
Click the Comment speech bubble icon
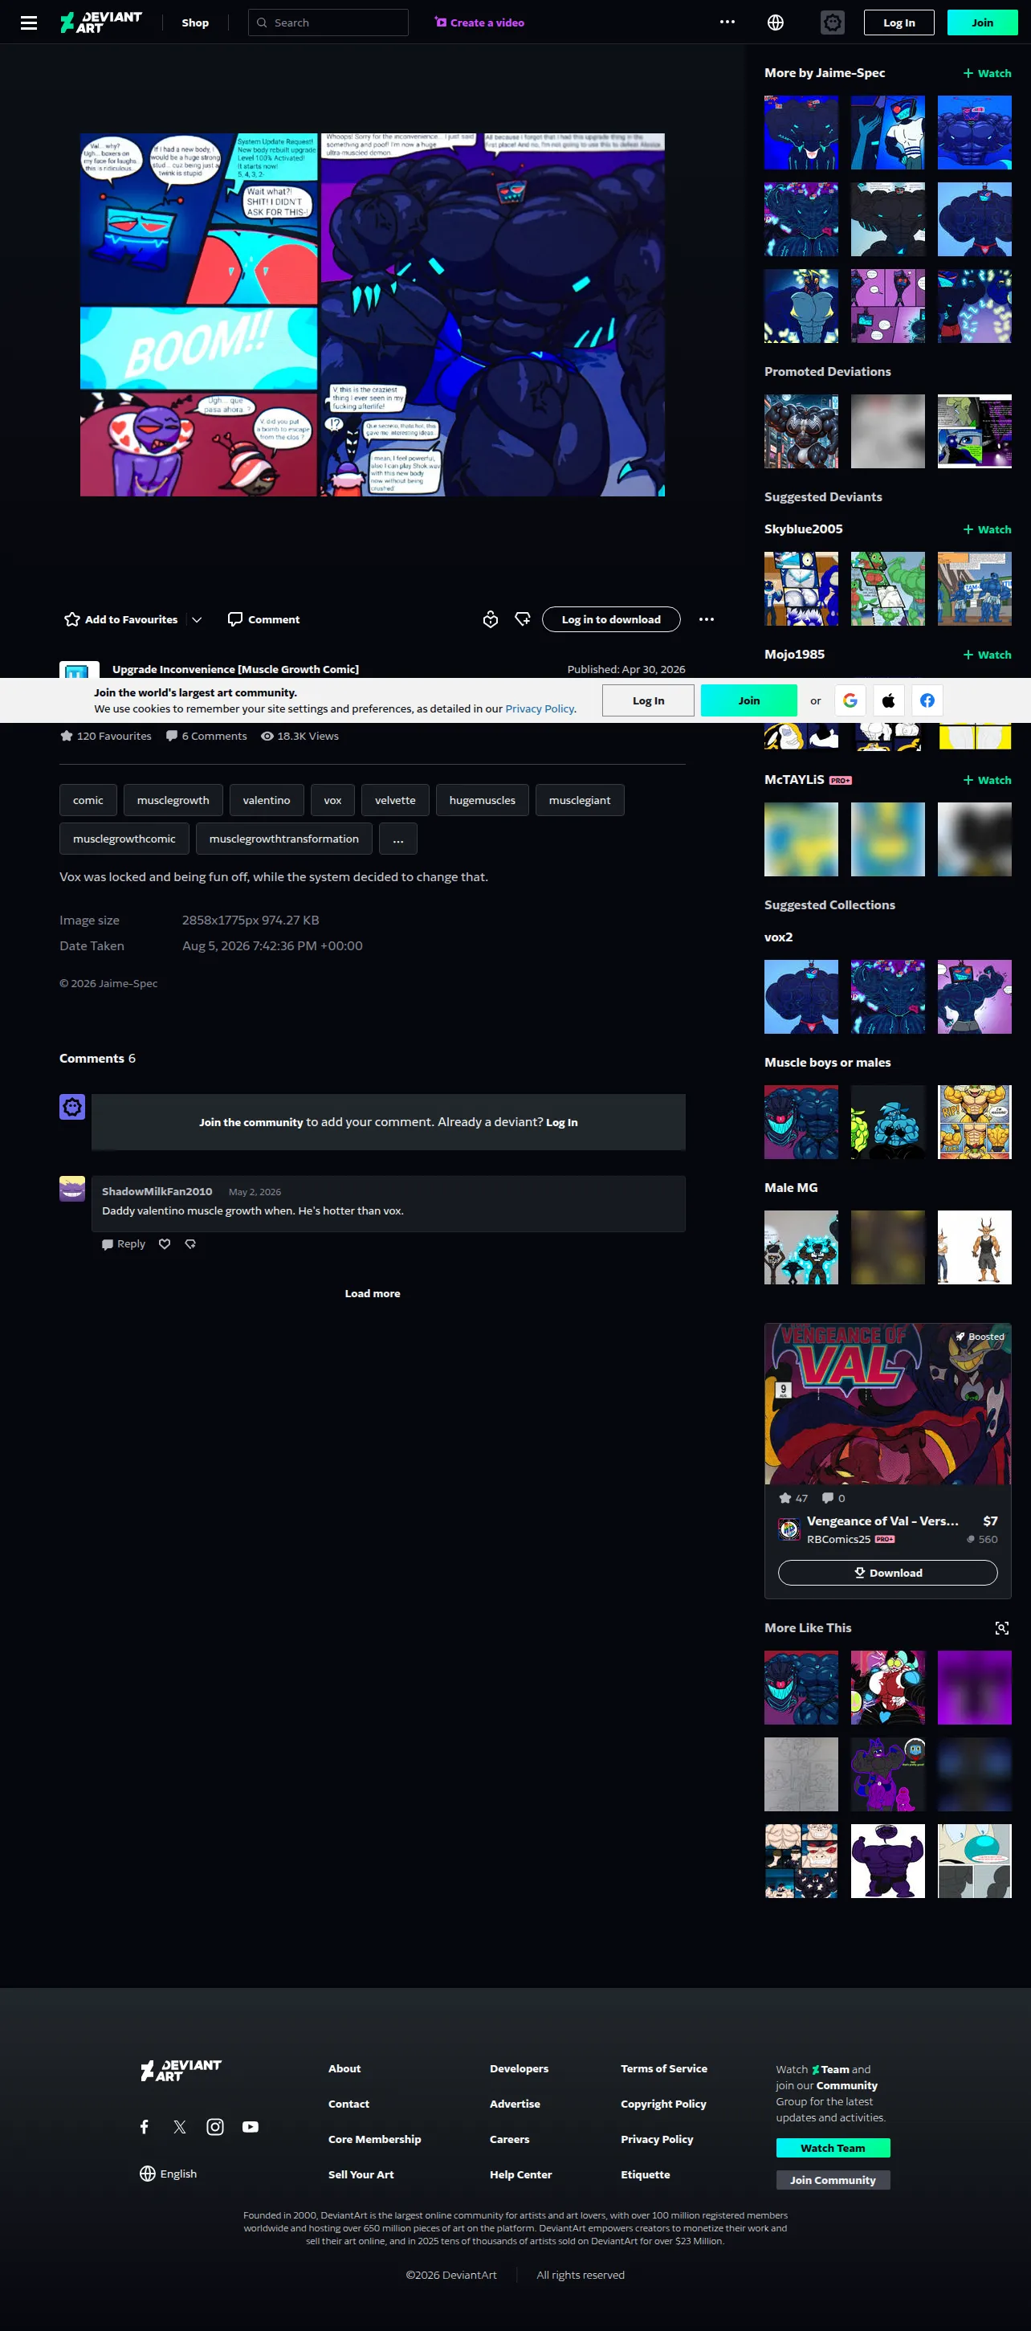click(235, 619)
